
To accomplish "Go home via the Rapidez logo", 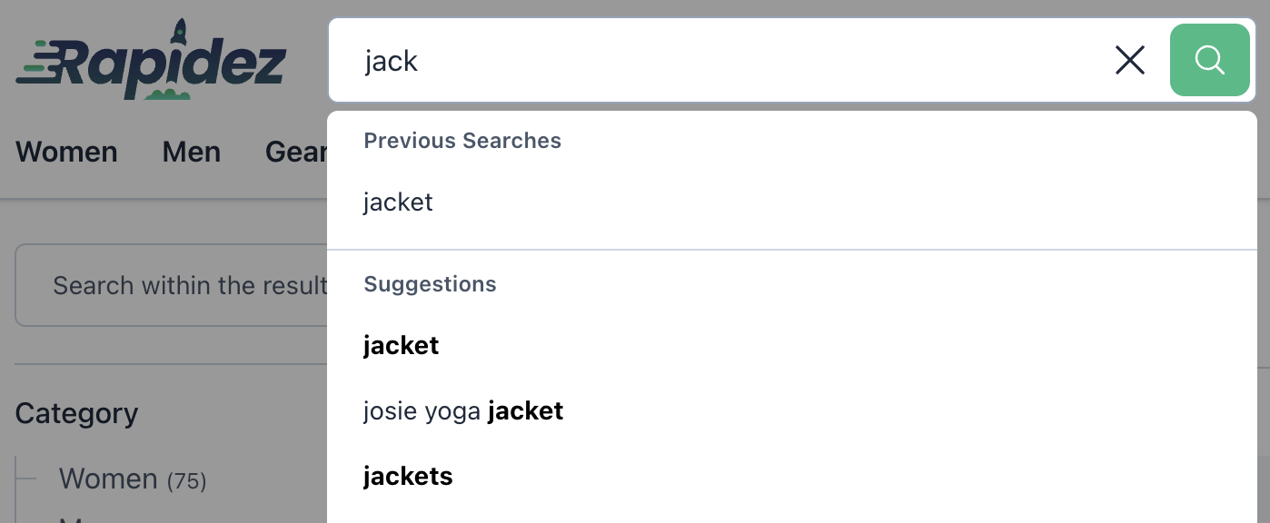I will pos(151,60).
